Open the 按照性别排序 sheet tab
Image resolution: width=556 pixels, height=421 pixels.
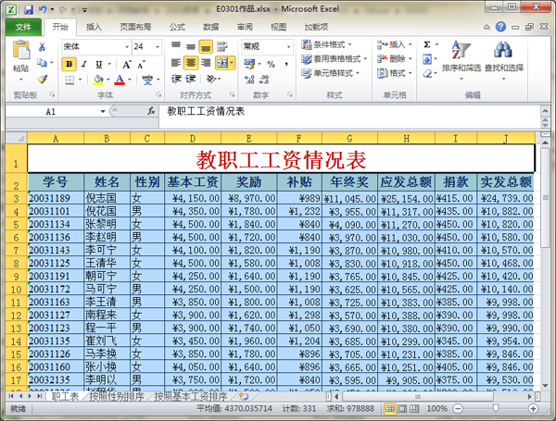[x=117, y=396]
